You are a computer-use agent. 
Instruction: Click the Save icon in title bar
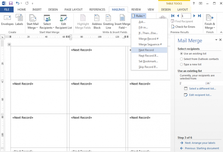(11, 3)
